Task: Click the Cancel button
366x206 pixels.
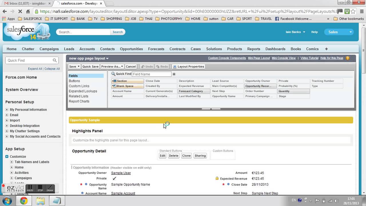Action: pyautogui.click(x=131, y=66)
